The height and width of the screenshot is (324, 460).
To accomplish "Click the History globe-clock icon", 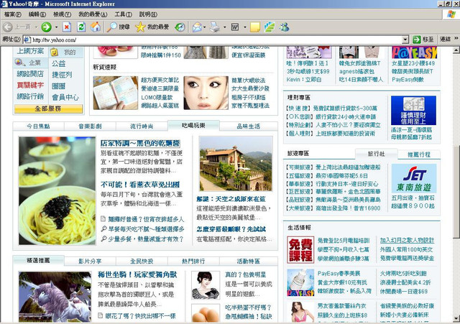I will pos(180,27).
